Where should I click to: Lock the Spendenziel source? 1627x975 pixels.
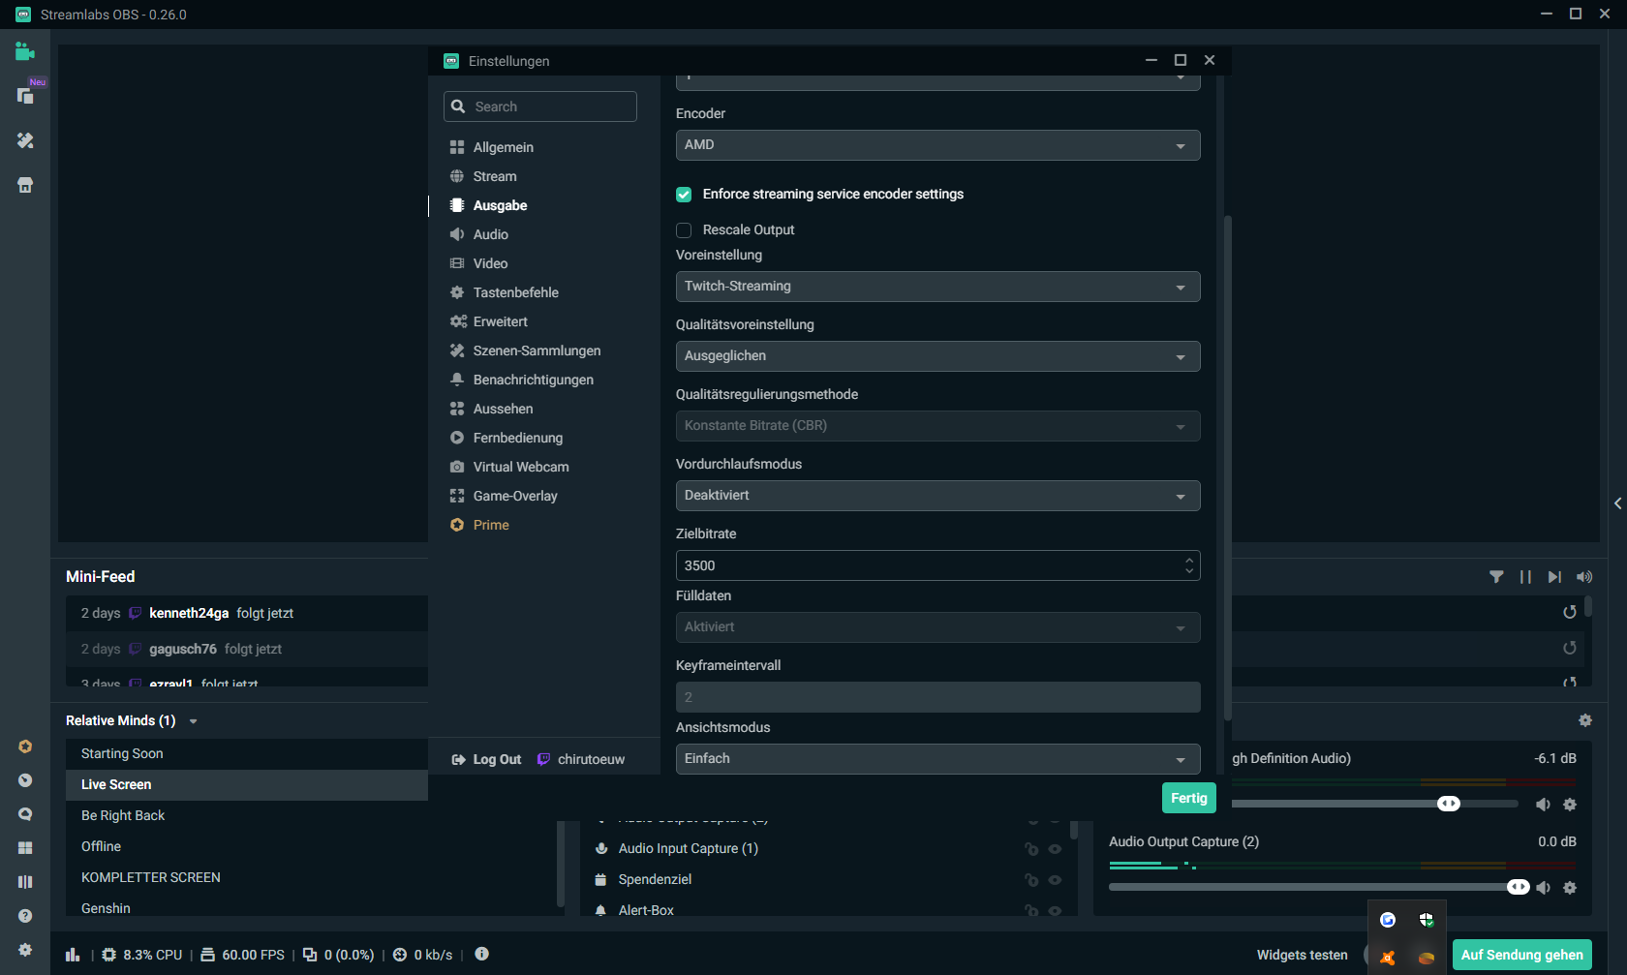(1031, 880)
